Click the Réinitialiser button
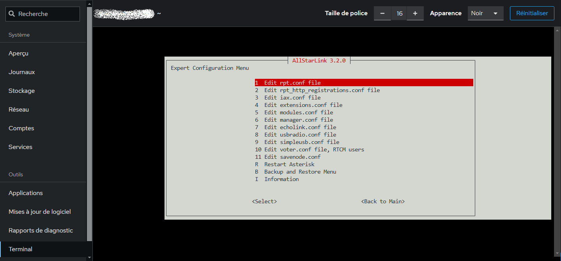Viewport: 561px width, 261px height. (532, 13)
